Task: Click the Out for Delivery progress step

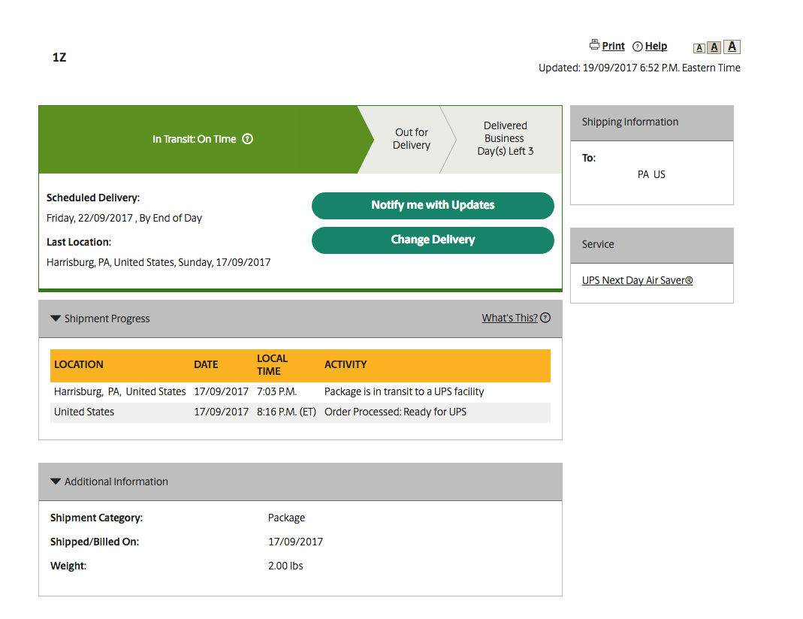Action: (x=411, y=139)
